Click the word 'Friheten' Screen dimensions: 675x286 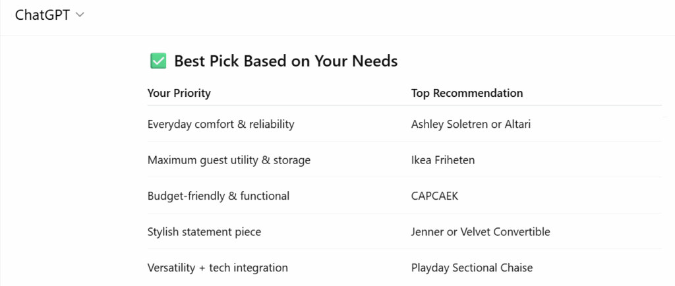tap(457, 159)
